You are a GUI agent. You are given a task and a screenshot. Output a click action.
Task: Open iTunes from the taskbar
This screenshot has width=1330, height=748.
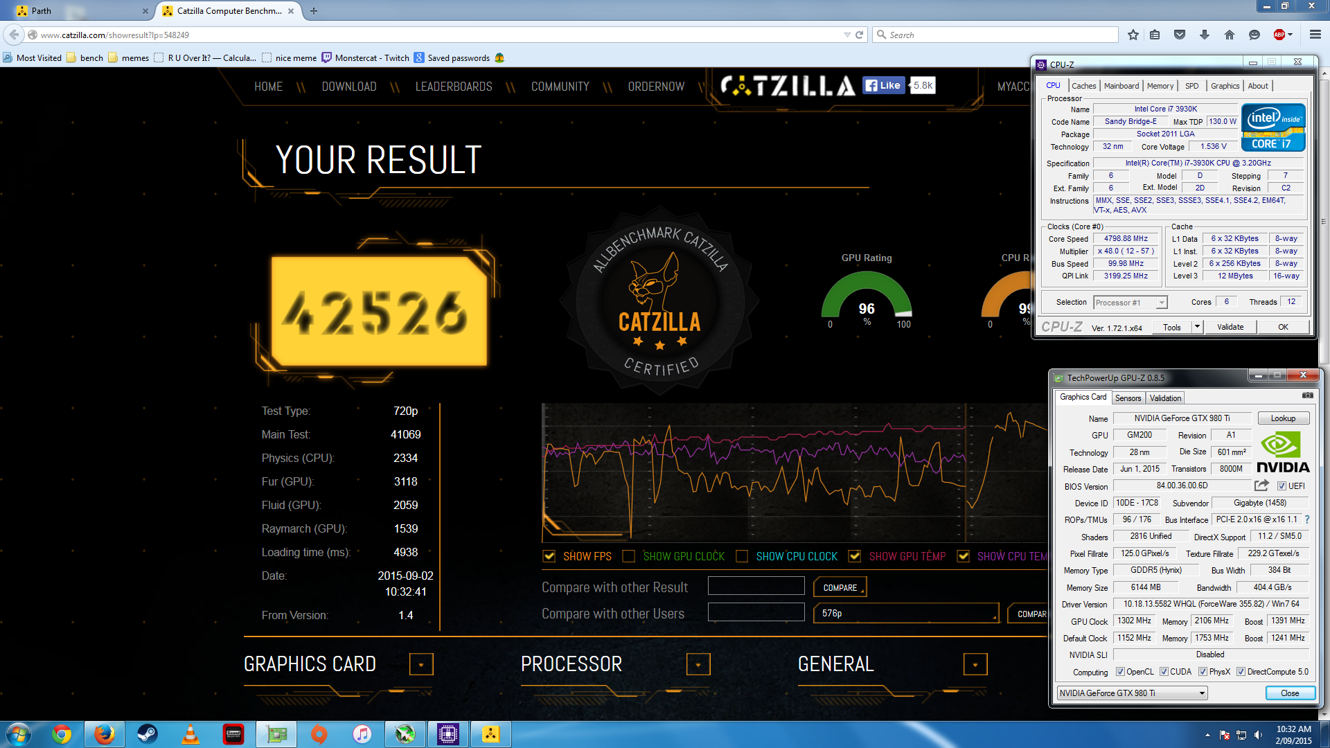362,734
